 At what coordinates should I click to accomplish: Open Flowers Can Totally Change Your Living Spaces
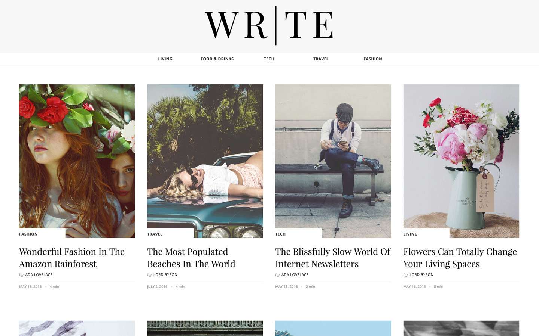[460, 258]
